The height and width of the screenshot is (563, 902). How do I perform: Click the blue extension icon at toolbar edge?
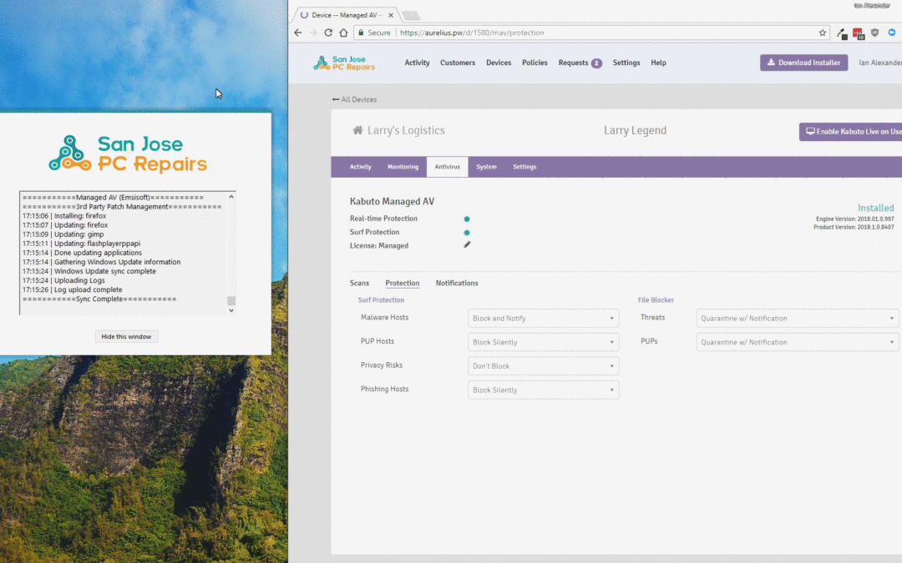click(892, 33)
